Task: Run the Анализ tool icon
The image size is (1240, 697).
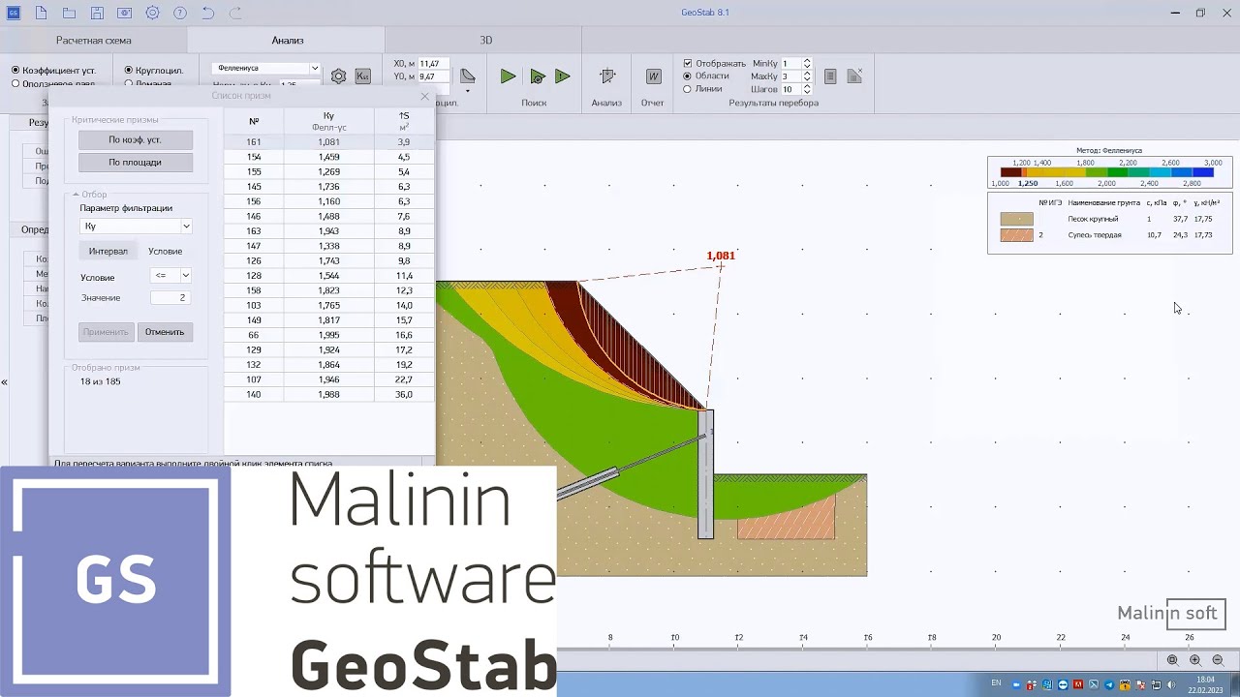Action: (607, 76)
